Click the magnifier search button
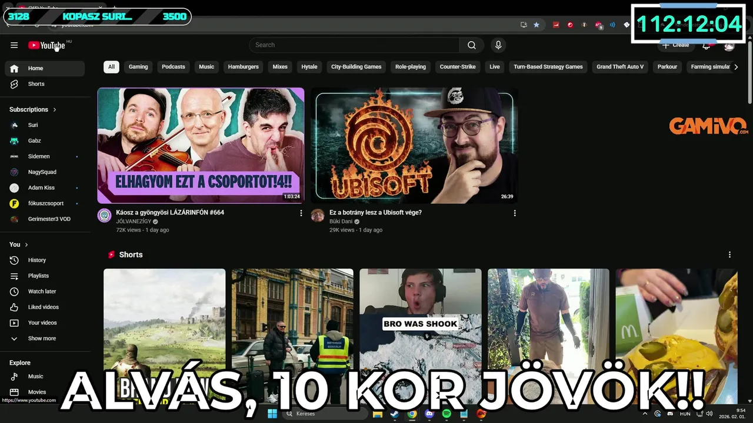753x423 pixels. [472, 45]
